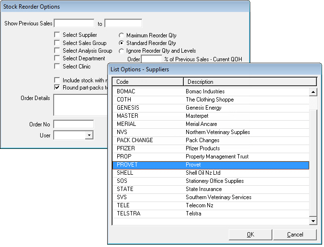324x247 pixels.
Task: Focus the Order Details text area
Action: (80, 105)
